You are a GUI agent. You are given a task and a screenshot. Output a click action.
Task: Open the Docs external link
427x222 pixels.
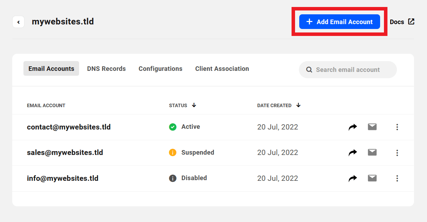coord(402,22)
